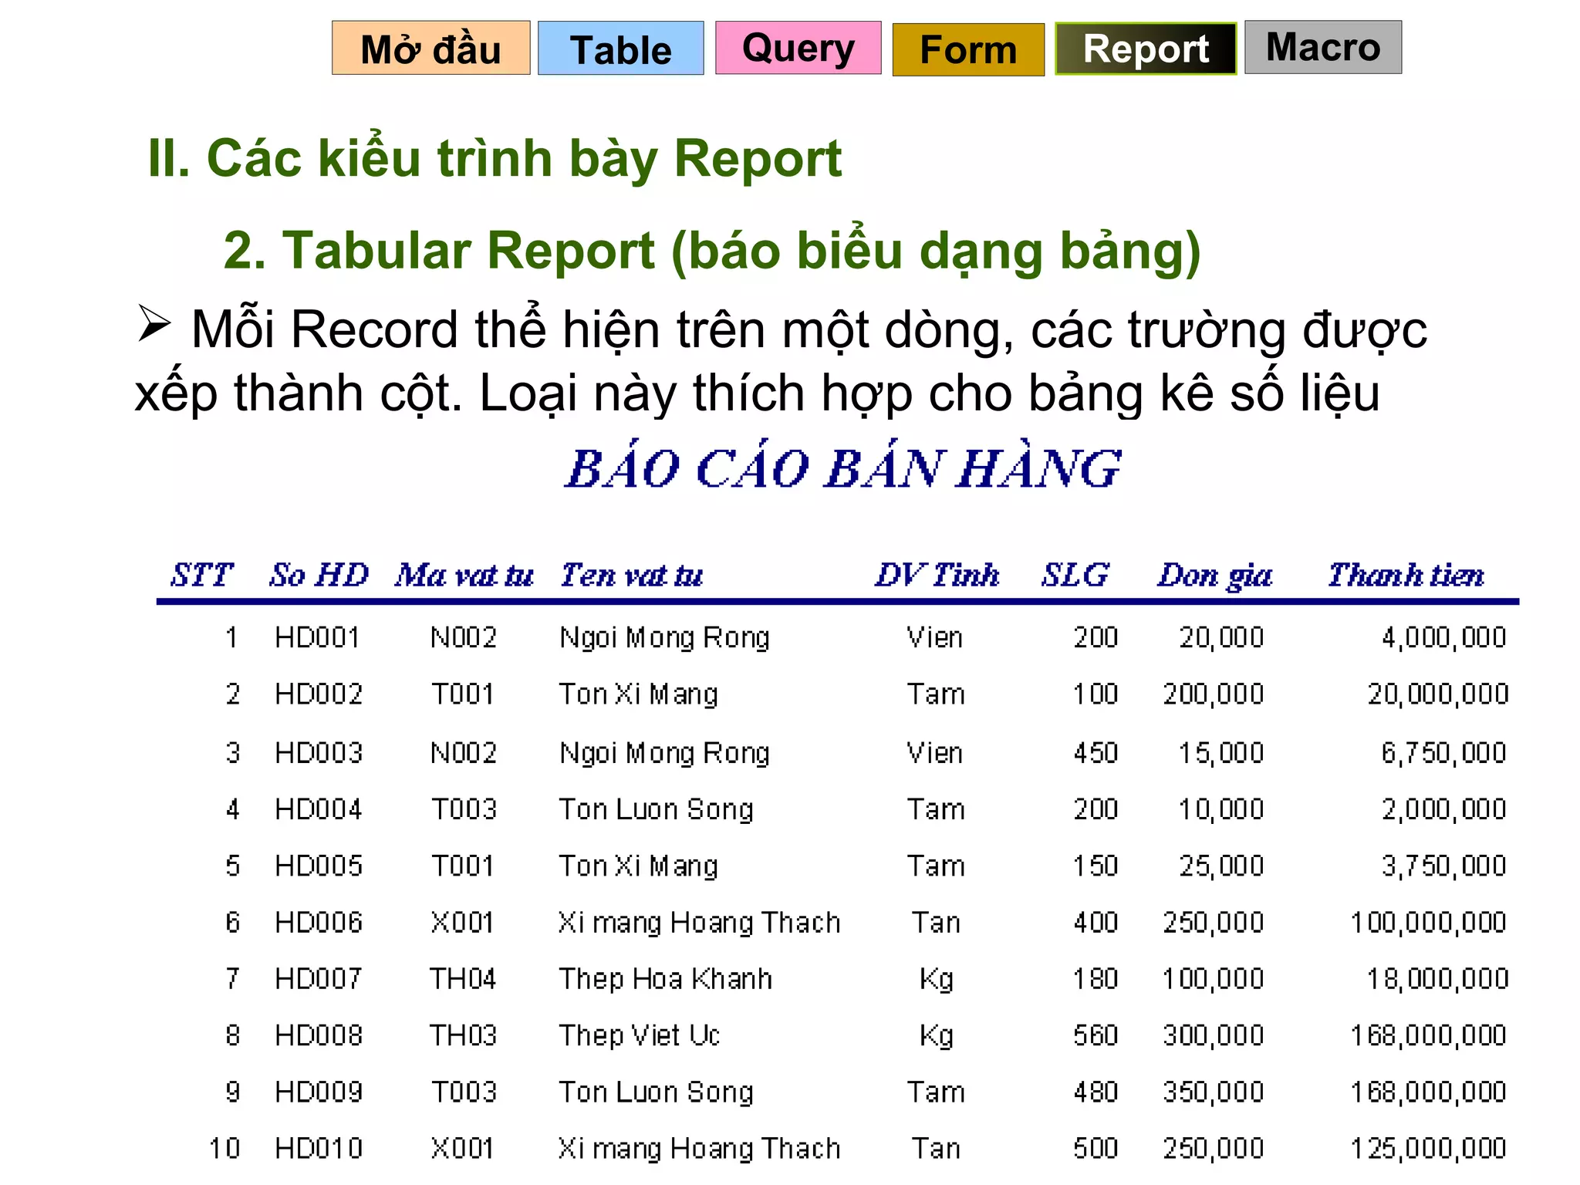Click the highlighted Report tab
This screenshot has height=1185, width=1580.
click(1146, 49)
